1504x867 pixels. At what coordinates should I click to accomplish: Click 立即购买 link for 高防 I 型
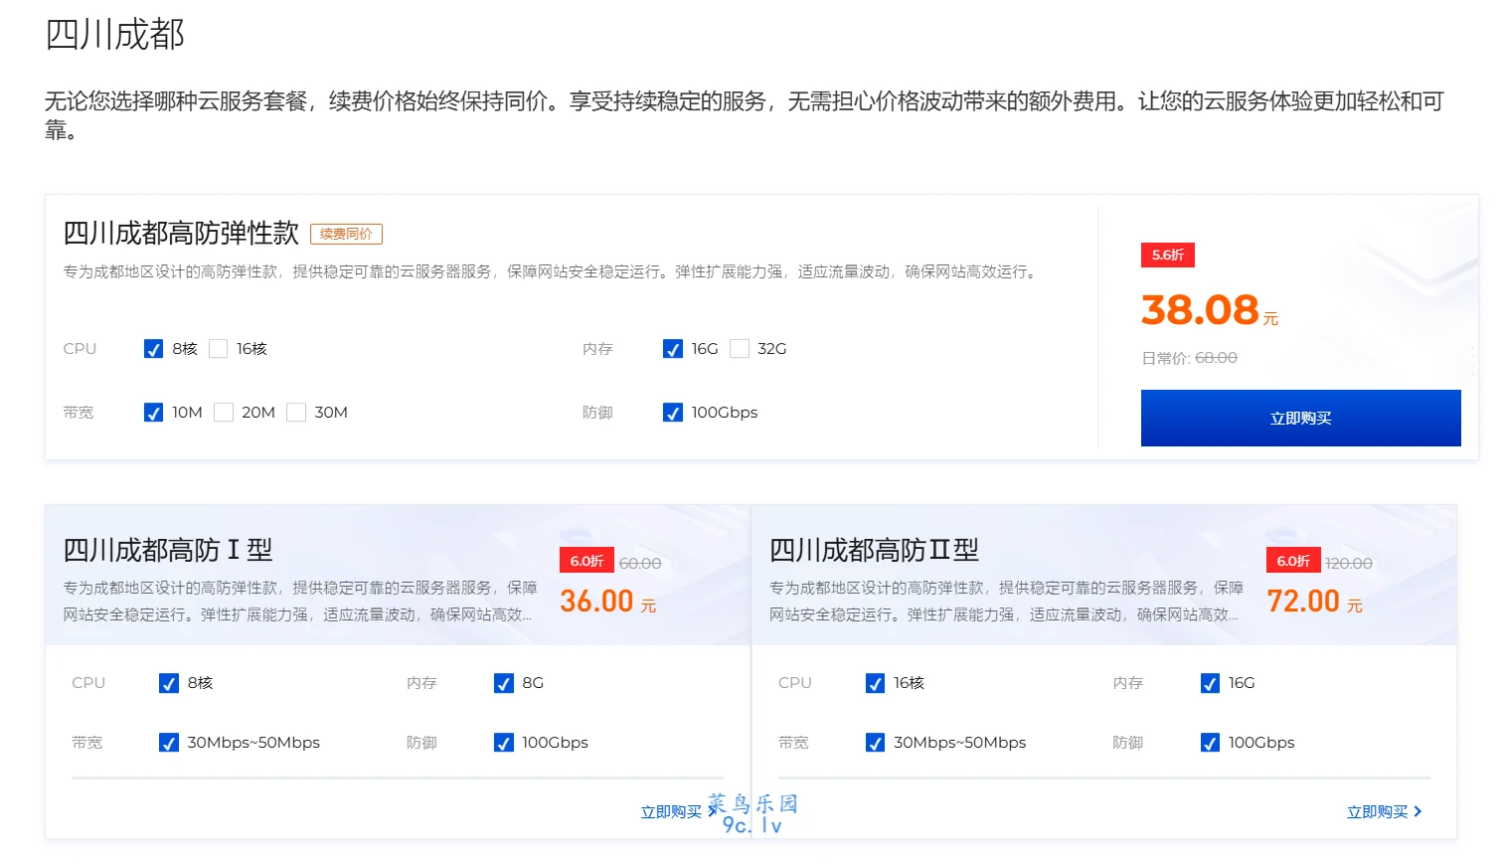point(671,812)
